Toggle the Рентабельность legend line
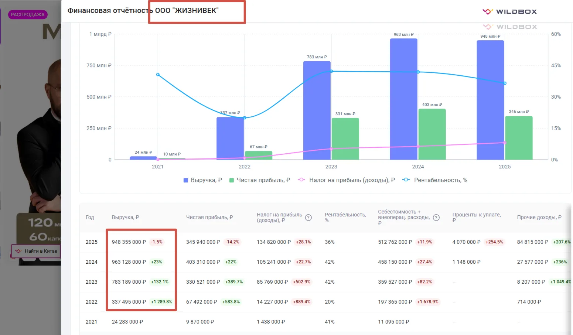The height and width of the screenshot is (335, 573). coord(435,180)
